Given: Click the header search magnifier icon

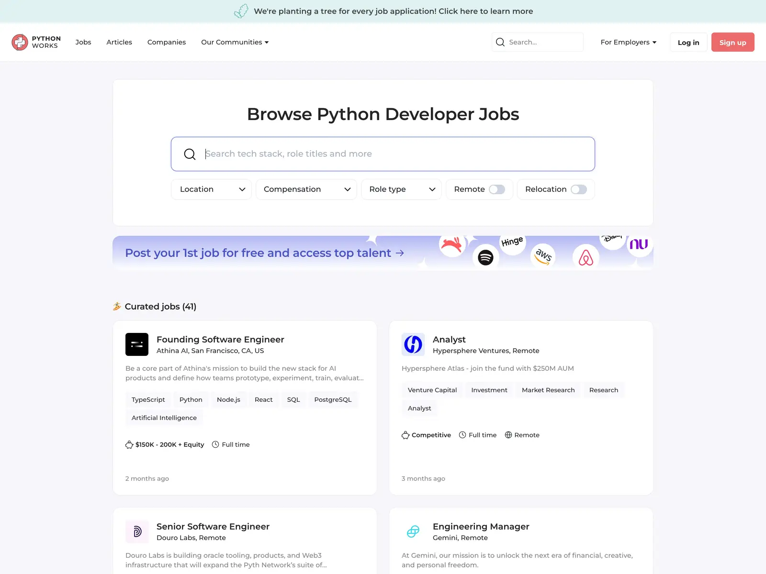Looking at the screenshot, I should point(500,42).
